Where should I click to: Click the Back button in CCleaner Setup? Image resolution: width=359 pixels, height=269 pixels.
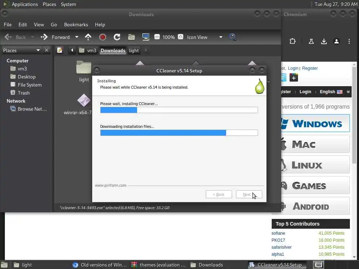click(219, 194)
